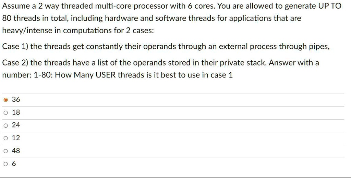Select the radio button for answer 6
The image size is (351, 179).
pyautogui.click(x=5, y=164)
